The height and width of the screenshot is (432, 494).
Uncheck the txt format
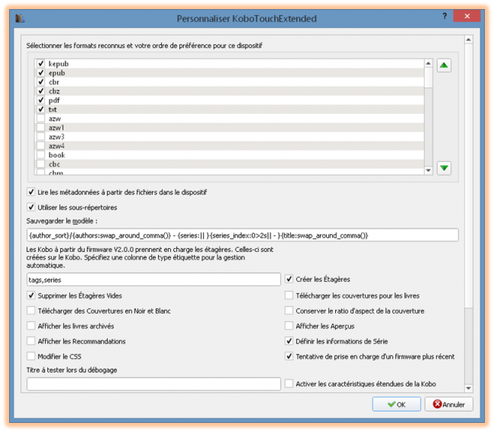click(x=40, y=109)
